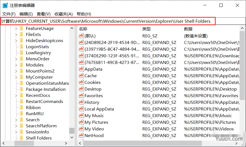Select the RunMRU tree item

tap(35, 114)
